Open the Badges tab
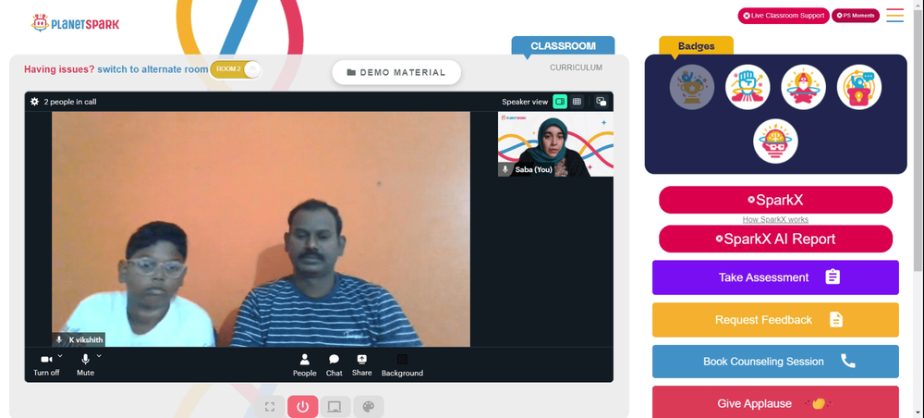Image resolution: width=924 pixels, height=418 pixels. [x=696, y=46]
